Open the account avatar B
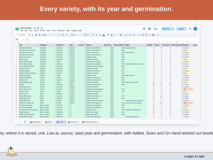213x160 pixels. pyautogui.click(x=195, y=29)
